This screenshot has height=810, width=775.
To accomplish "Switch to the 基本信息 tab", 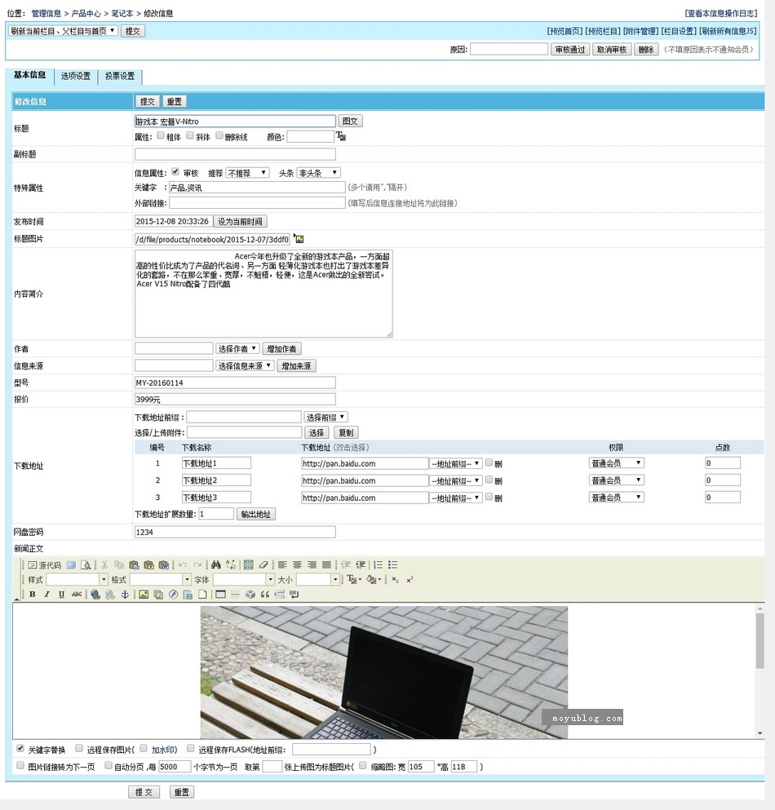I will [x=29, y=75].
